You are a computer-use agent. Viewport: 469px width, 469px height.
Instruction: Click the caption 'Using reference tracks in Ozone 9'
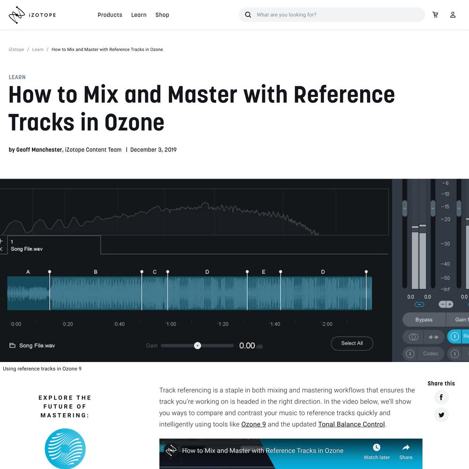[x=42, y=369]
